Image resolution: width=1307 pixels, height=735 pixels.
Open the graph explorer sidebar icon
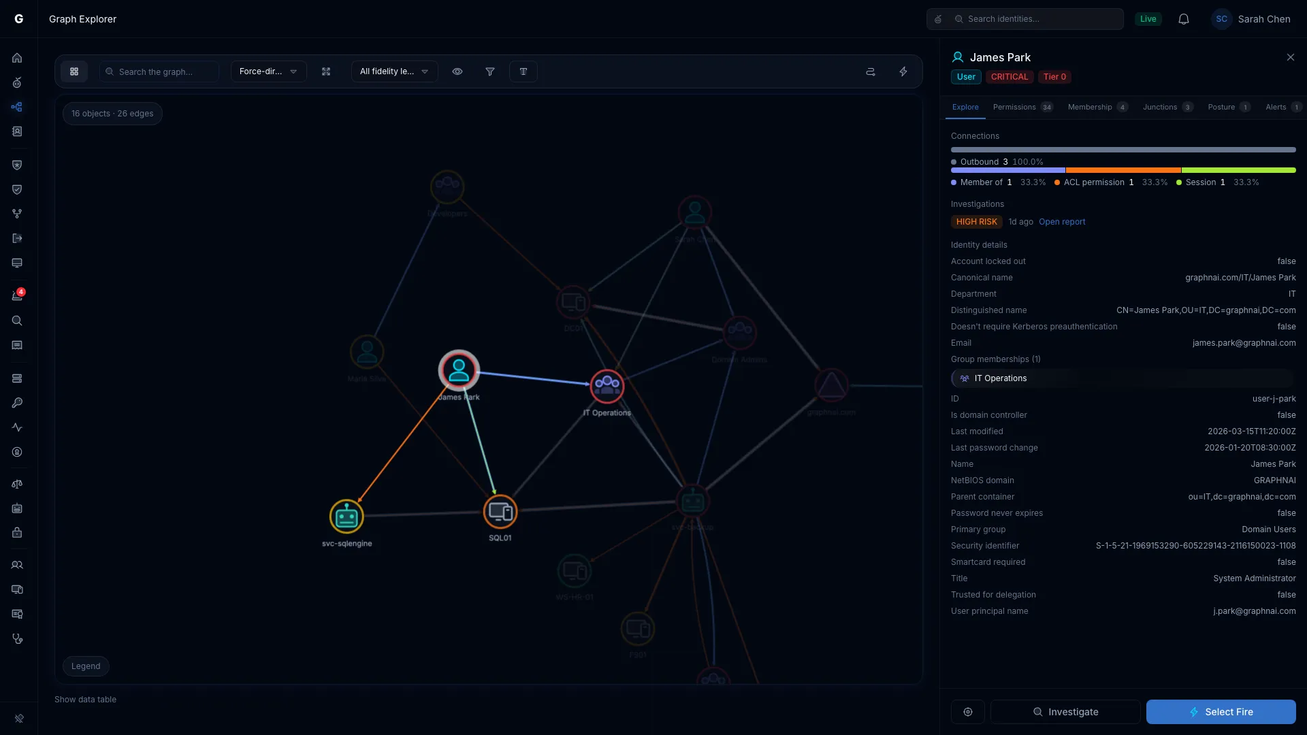click(17, 107)
